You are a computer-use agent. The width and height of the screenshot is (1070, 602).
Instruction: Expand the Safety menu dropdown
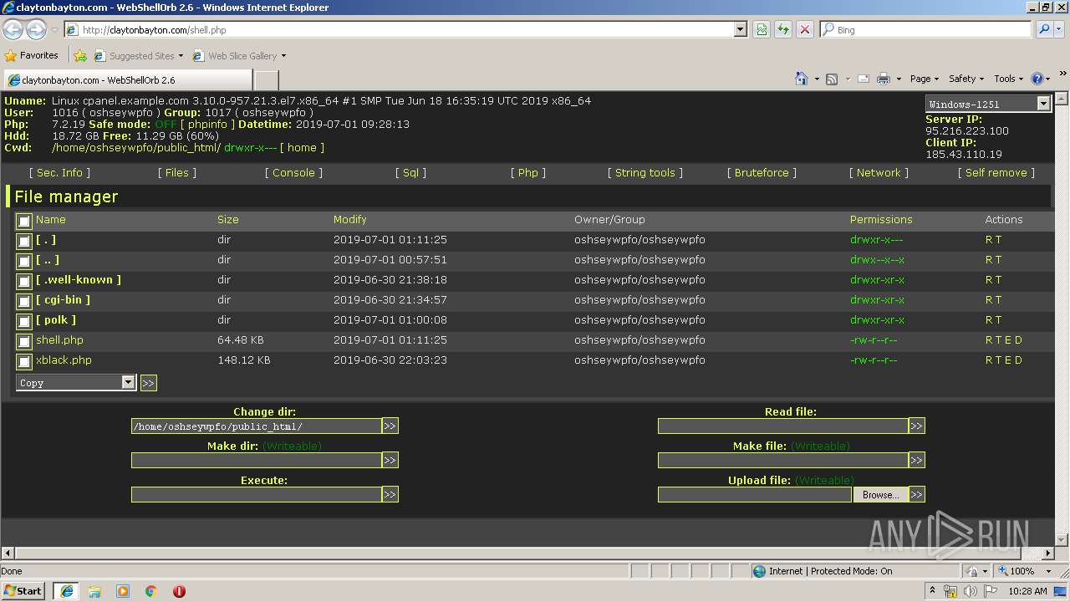(966, 79)
